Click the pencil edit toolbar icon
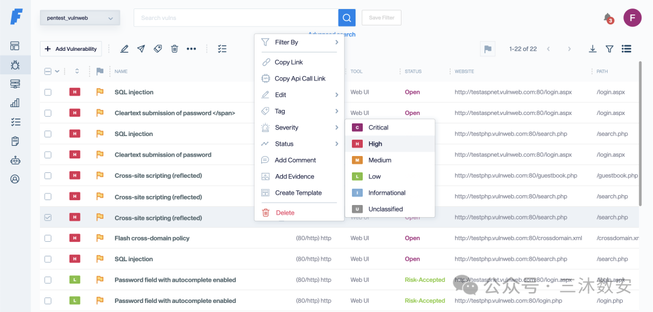Image resolution: width=653 pixels, height=312 pixels. click(x=124, y=49)
